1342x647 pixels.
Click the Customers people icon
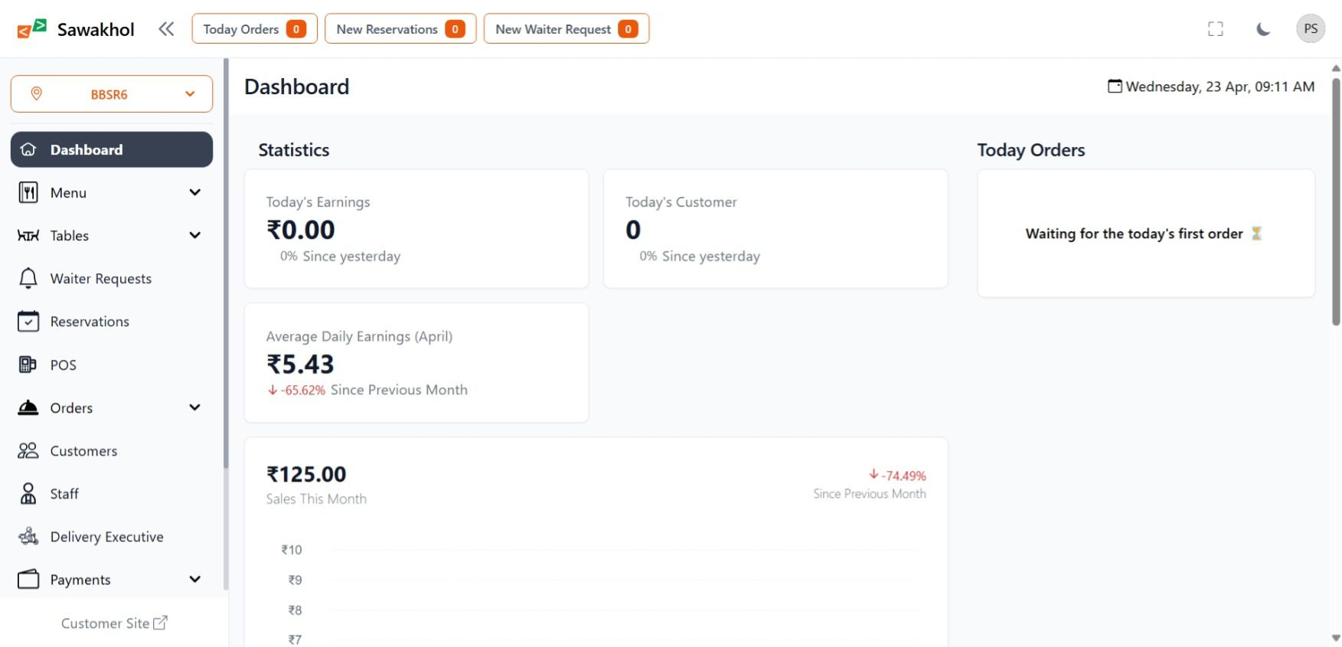point(28,451)
